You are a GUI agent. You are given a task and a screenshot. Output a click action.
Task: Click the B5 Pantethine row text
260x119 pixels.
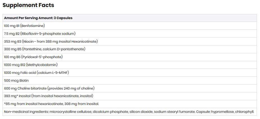[x=44, y=49]
